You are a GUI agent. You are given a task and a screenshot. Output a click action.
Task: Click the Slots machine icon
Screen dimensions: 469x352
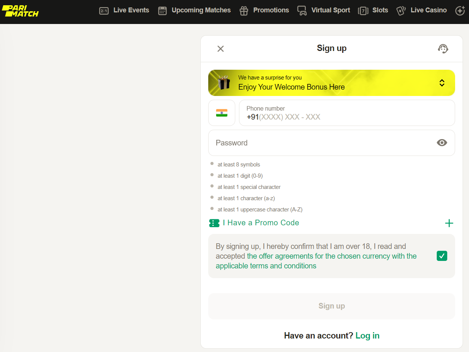click(363, 11)
